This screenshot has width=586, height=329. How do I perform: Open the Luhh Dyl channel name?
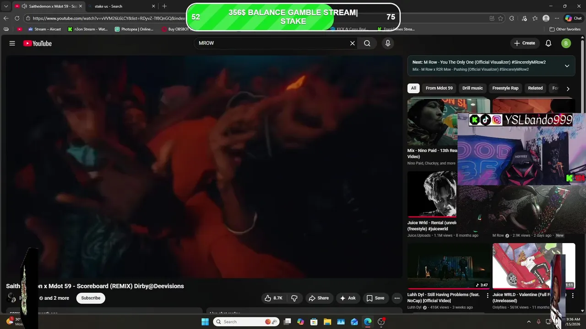coord(414,308)
